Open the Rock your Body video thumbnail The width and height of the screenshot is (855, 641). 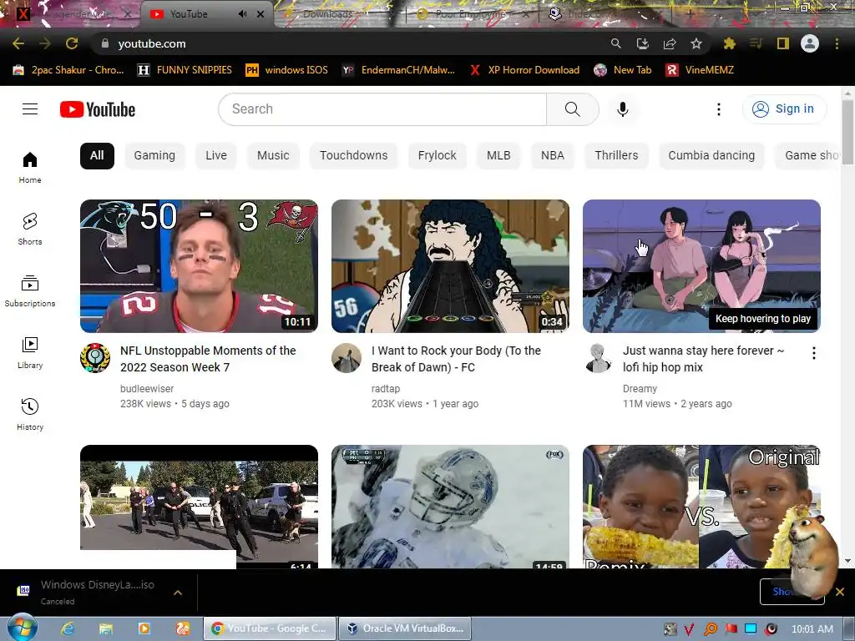[450, 266]
